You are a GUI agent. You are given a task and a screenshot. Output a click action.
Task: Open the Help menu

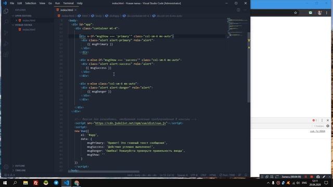(80, 3)
